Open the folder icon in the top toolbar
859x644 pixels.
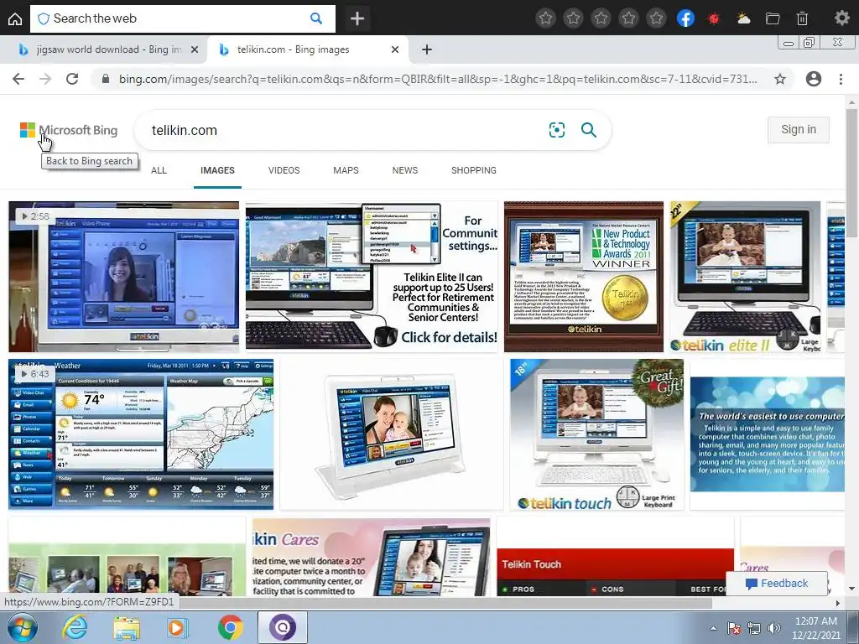[773, 18]
